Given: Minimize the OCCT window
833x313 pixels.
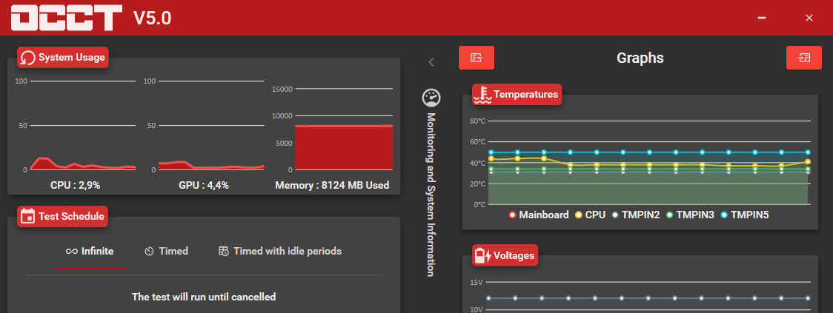Looking at the screenshot, I should click(762, 18).
